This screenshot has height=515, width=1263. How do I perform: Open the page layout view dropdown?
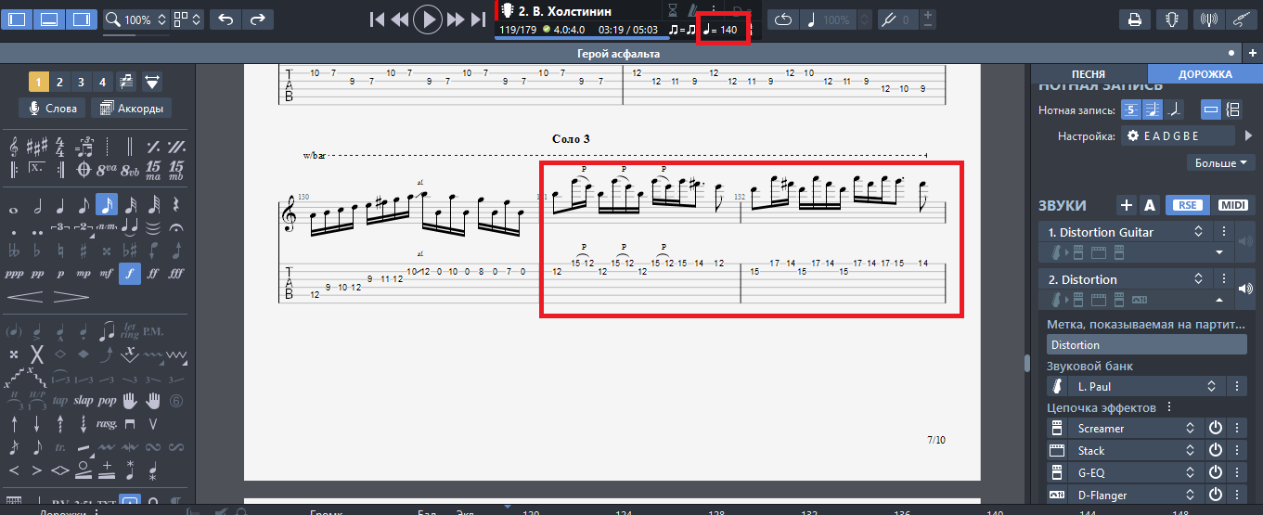[x=188, y=19]
